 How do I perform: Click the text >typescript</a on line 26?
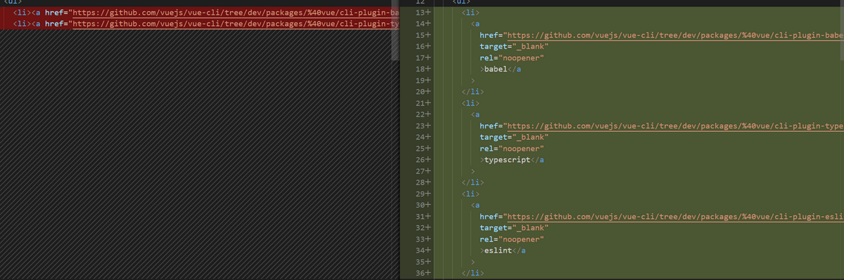click(x=511, y=160)
